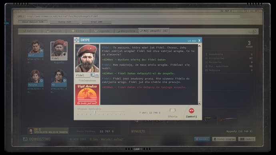Image resolution: width=276 pixels, height=155 pixels.
Task: Click the search icon right of the tabs
Action: coord(254,31)
